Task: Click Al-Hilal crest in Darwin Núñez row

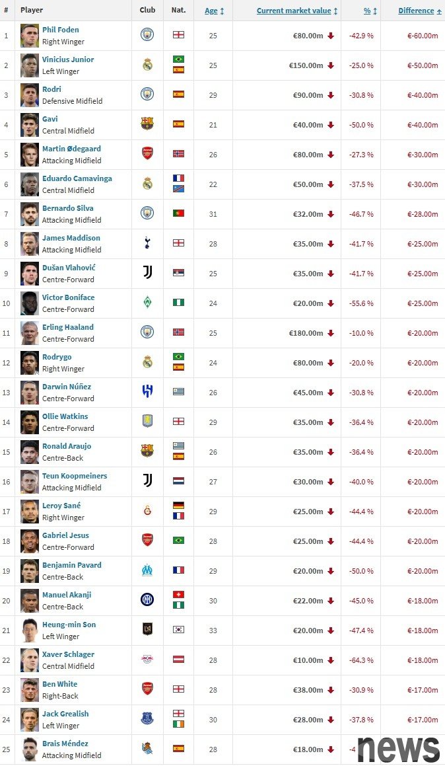Action: coord(147,392)
